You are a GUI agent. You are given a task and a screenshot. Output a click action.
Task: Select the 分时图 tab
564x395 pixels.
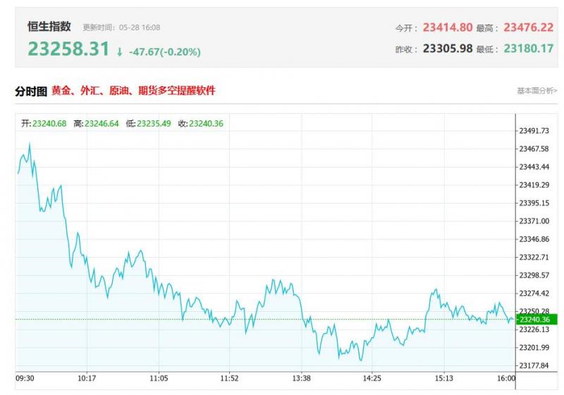31,92
